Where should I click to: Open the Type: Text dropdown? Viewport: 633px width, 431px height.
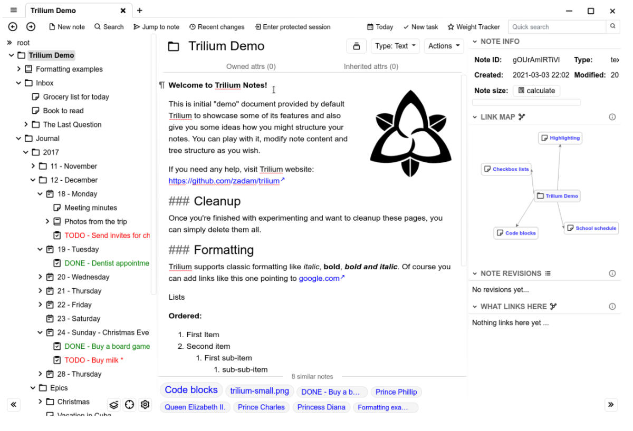[x=395, y=46]
